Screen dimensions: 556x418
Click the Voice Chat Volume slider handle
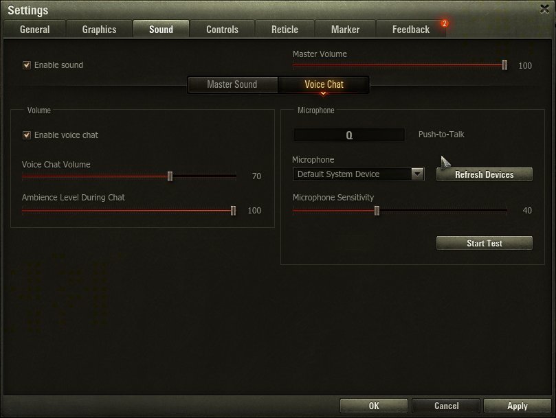click(170, 176)
